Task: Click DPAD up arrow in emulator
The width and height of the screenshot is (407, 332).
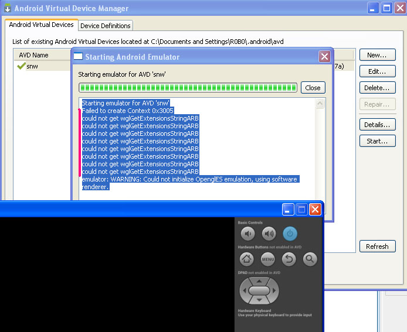Action: (x=259, y=281)
